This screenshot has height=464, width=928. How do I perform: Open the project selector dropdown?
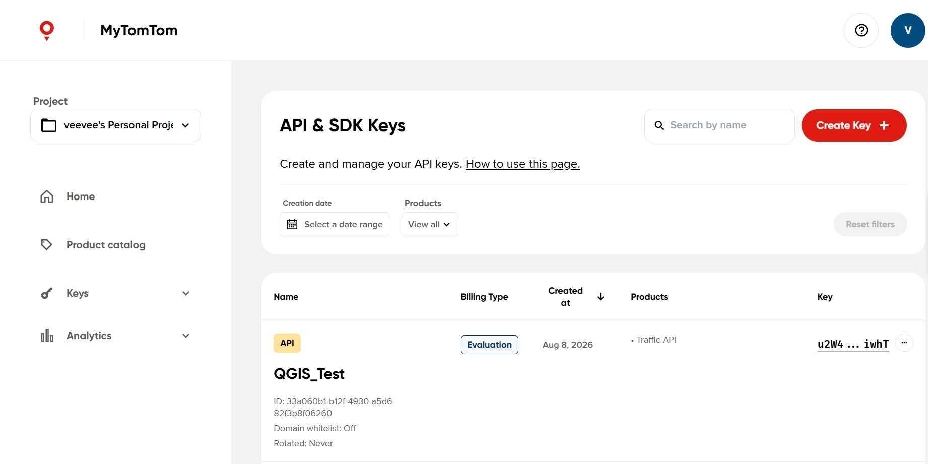point(115,125)
